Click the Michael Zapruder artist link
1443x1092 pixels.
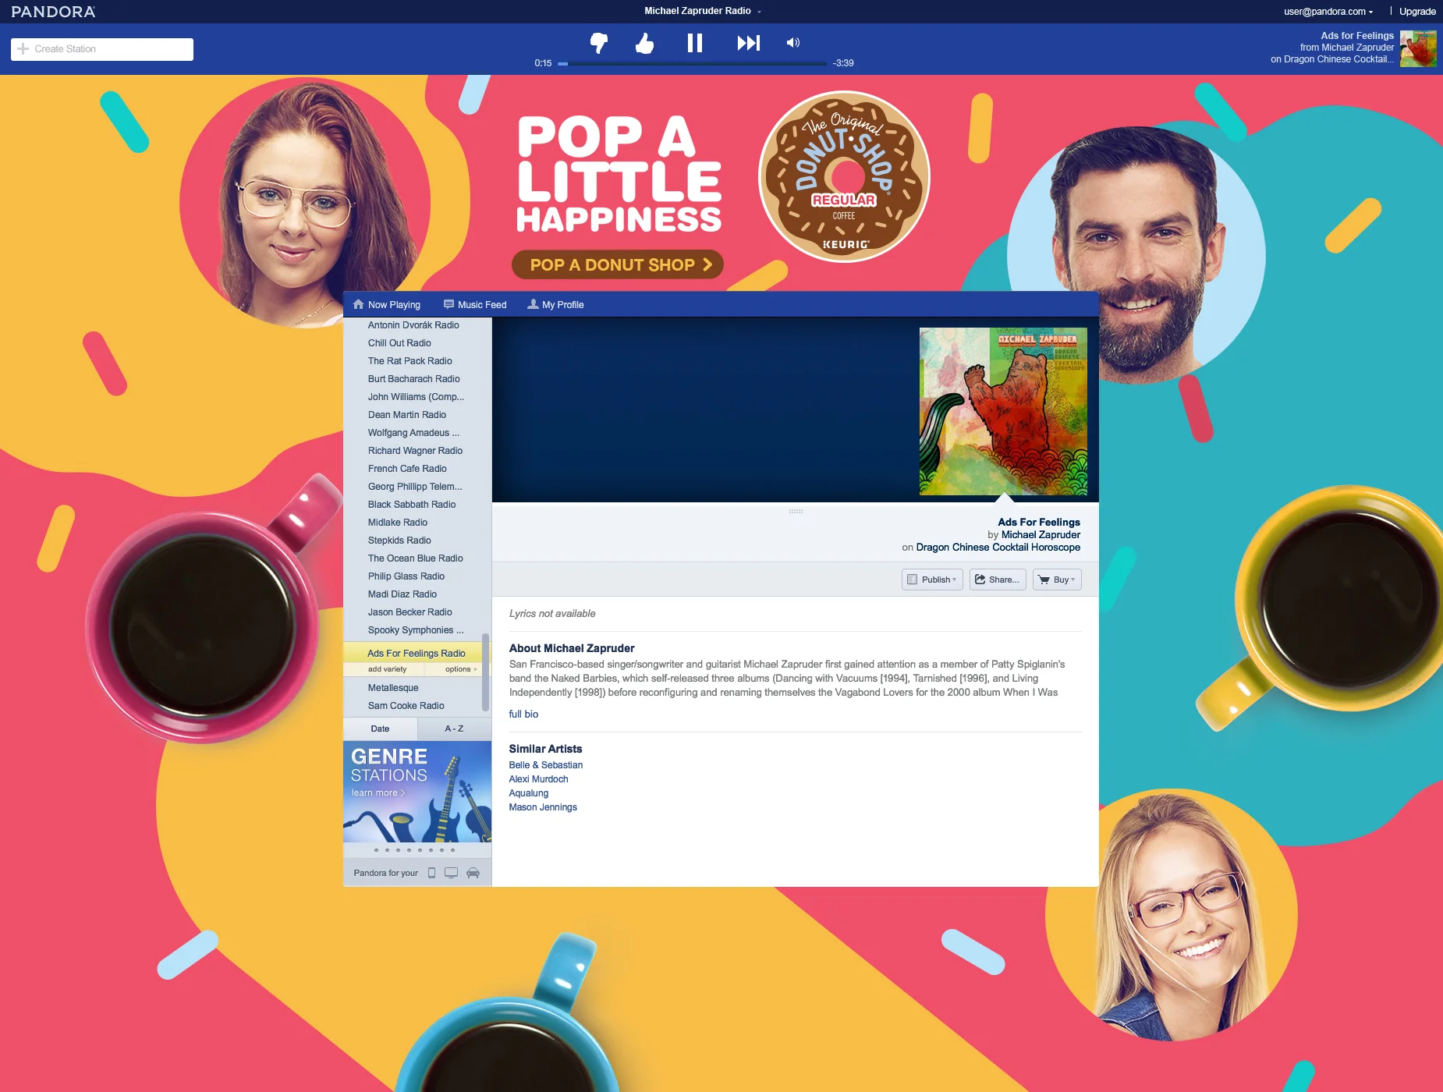1041,534
